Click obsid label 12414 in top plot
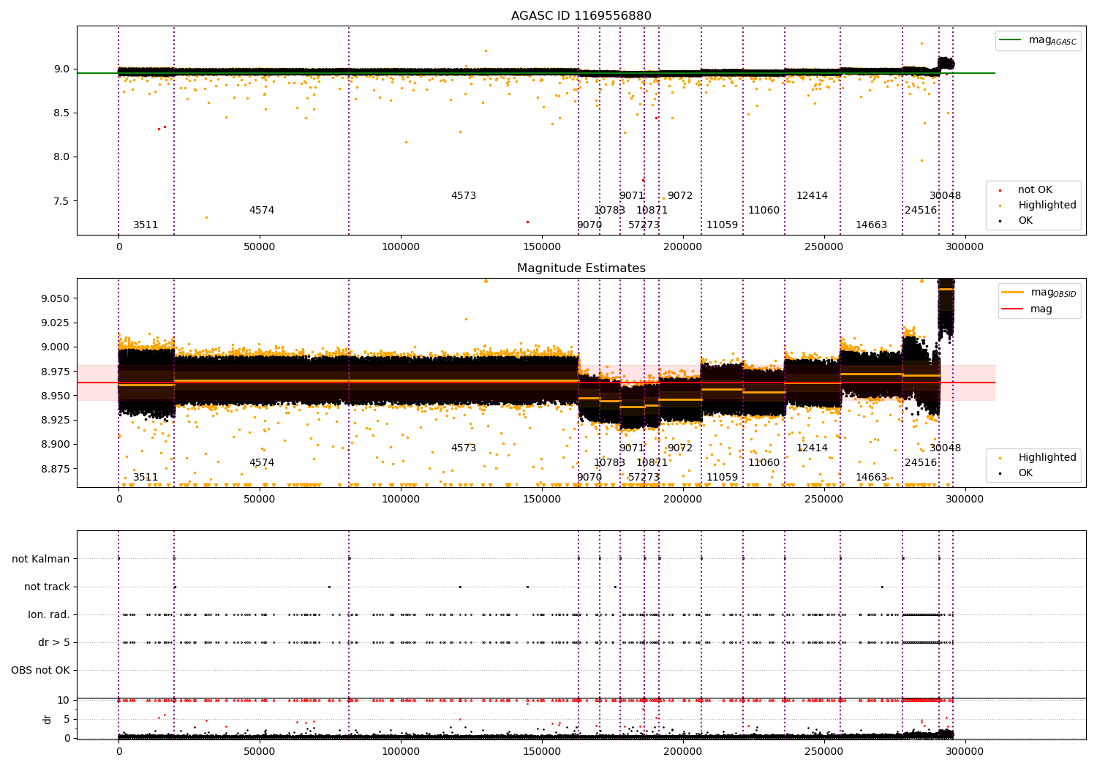The image size is (1097, 768). 813,196
